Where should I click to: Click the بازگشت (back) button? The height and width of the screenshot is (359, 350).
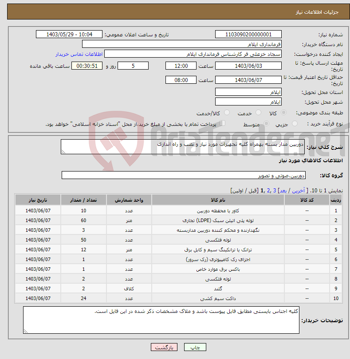click(164, 347)
